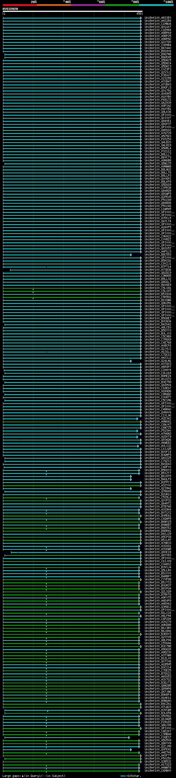Select hit label UniRef100_C7MUK9
The width and height of the screenshot is (176, 778).
pos(158,339)
